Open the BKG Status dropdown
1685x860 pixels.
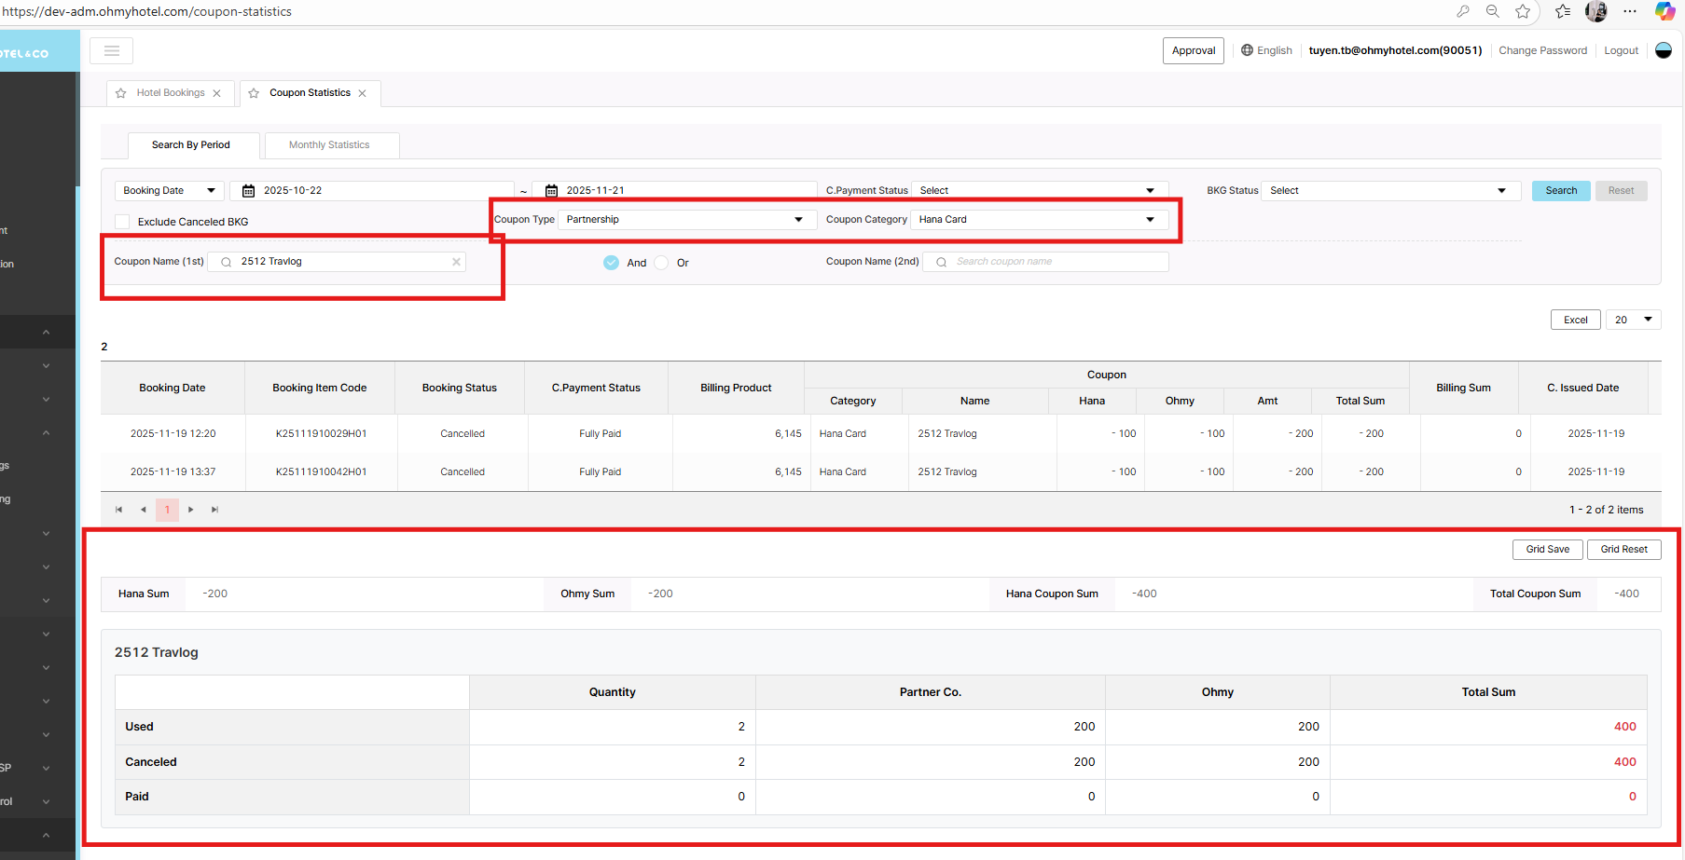pyautogui.click(x=1389, y=191)
